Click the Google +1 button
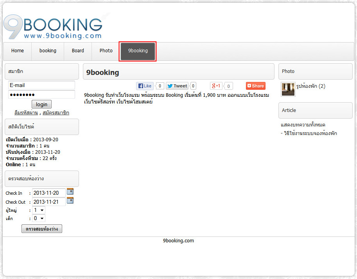The width and height of the screenshot is (357, 279). (216, 86)
